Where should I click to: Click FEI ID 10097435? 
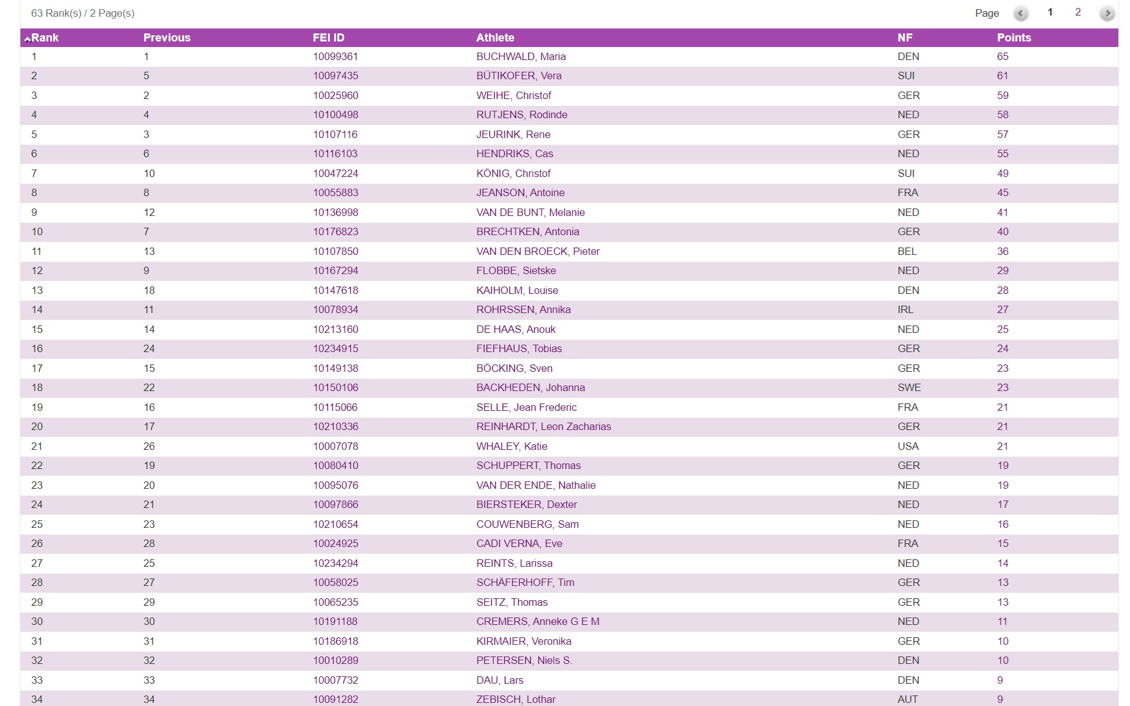[335, 75]
